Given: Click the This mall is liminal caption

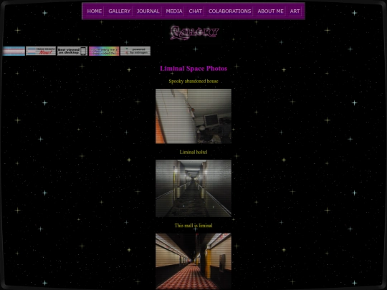Looking at the screenshot, I should point(193,226).
